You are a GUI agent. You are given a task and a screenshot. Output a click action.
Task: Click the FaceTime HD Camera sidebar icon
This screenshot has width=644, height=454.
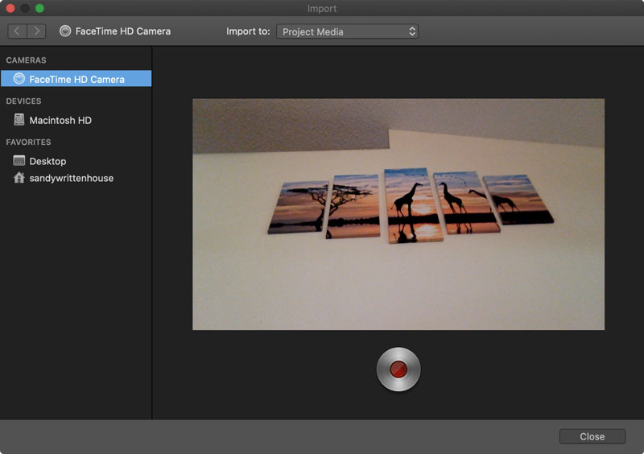19,79
